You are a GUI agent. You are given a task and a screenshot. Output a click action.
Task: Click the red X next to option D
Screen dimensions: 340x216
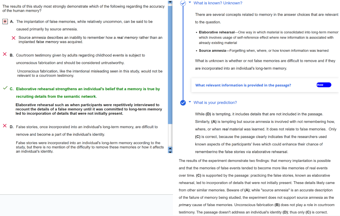click(x=5, y=126)
